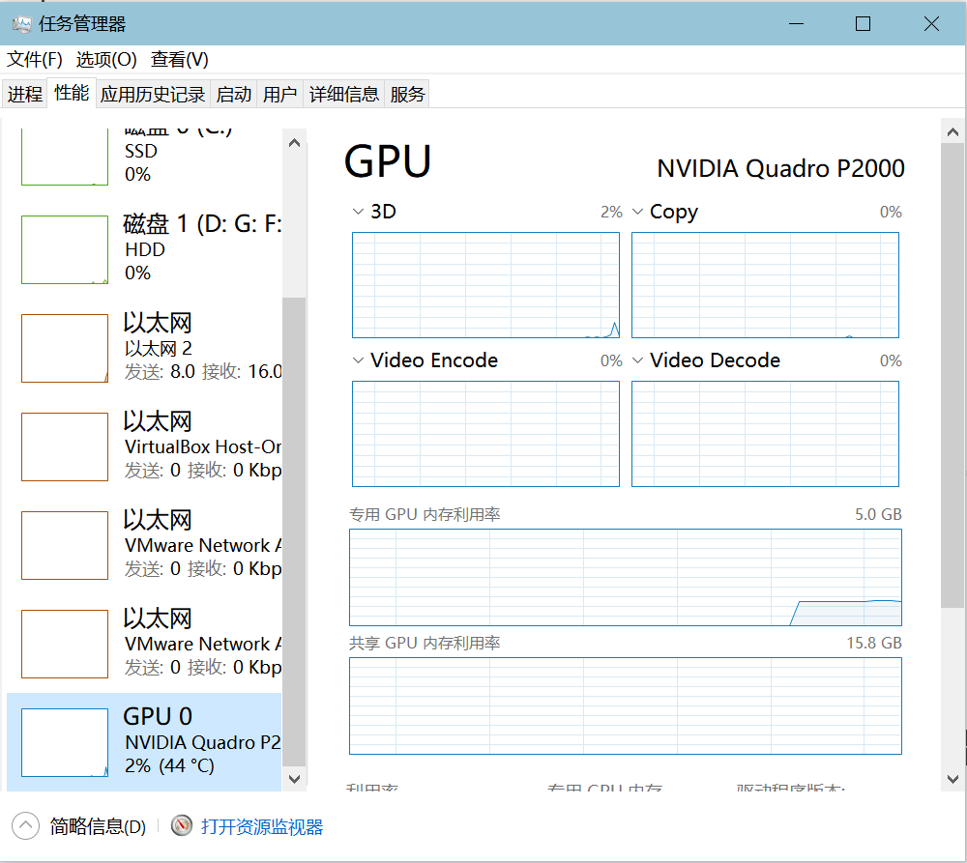The height and width of the screenshot is (863, 967).
Task: Click the 5.0 GB dedicated memory value
Action: 878,514
